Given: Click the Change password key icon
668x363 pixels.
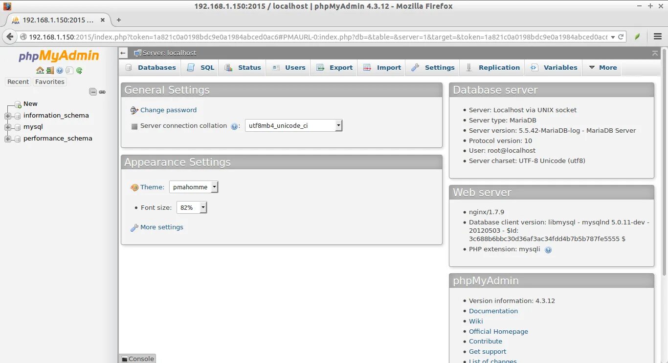Looking at the screenshot, I should click(134, 110).
